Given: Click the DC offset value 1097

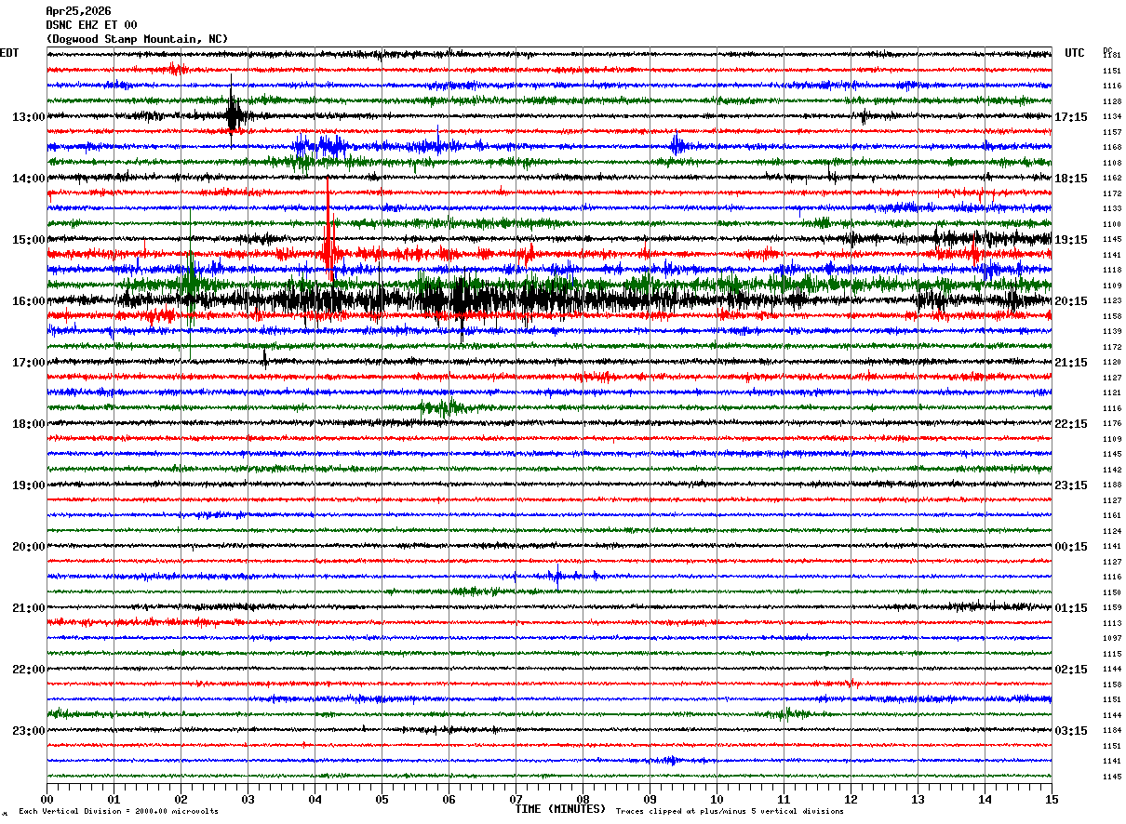Looking at the screenshot, I should point(1111,639).
